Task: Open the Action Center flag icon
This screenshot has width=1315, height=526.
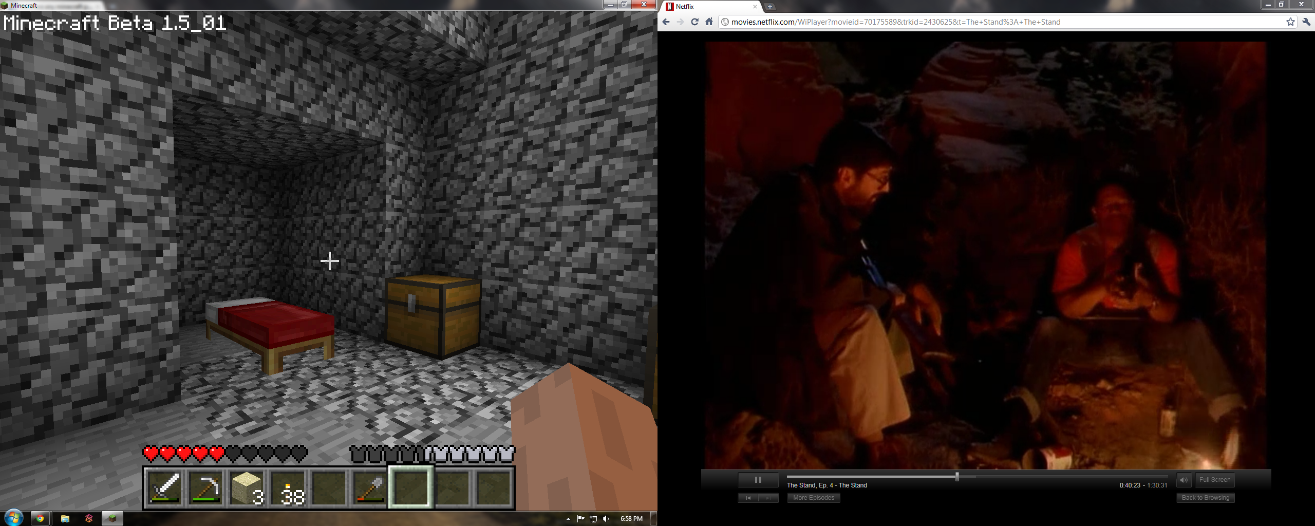Action: point(580,519)
